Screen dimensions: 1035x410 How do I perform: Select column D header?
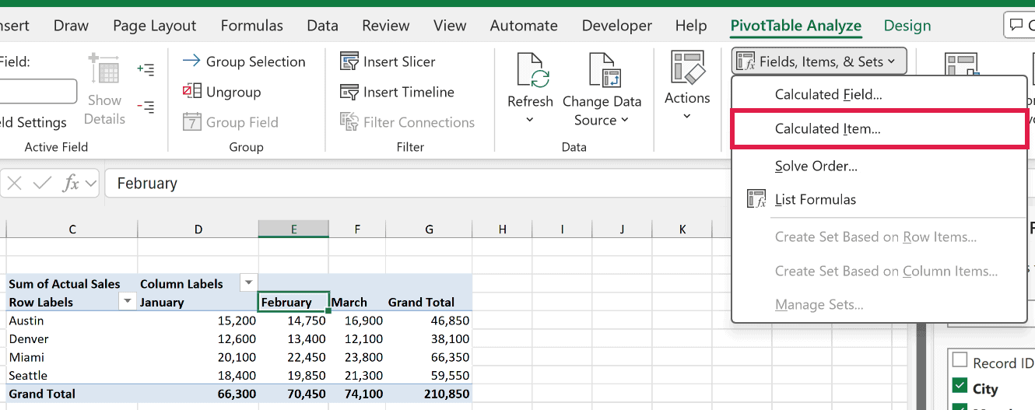pos(198,229)
